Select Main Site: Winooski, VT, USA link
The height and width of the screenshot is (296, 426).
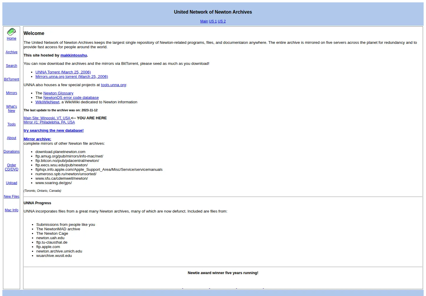click(47, 118)
